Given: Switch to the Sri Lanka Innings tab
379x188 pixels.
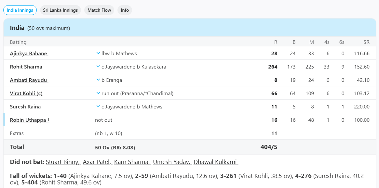Looking at the screenshot, I should [x=61, y=10].
